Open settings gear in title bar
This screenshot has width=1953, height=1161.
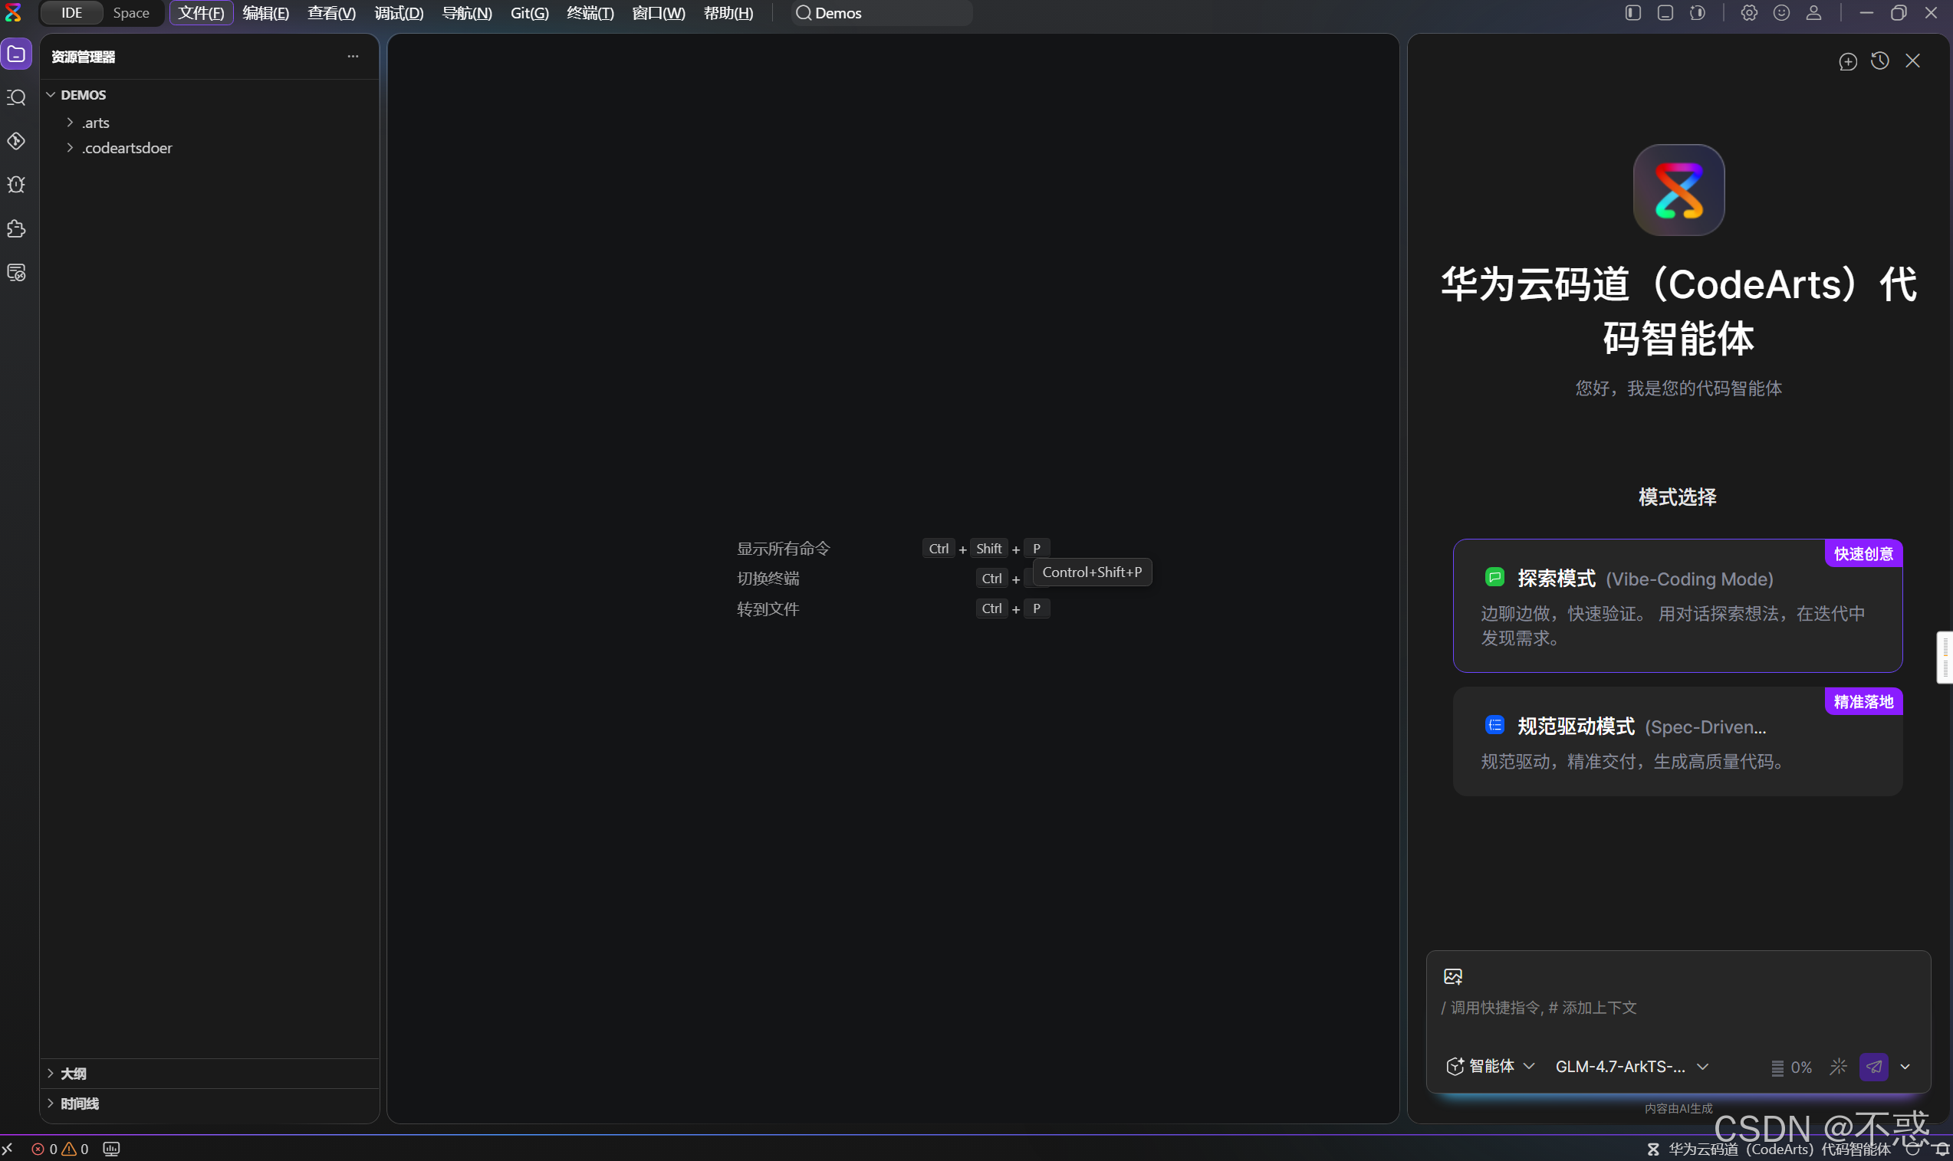1749,12
